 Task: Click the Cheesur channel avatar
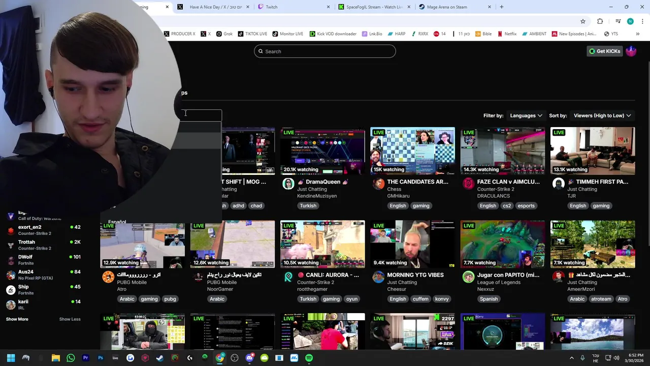tap(378, 277)
